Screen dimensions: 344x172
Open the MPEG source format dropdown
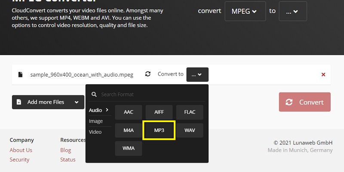pyautogui.click(x=245, y=11)
